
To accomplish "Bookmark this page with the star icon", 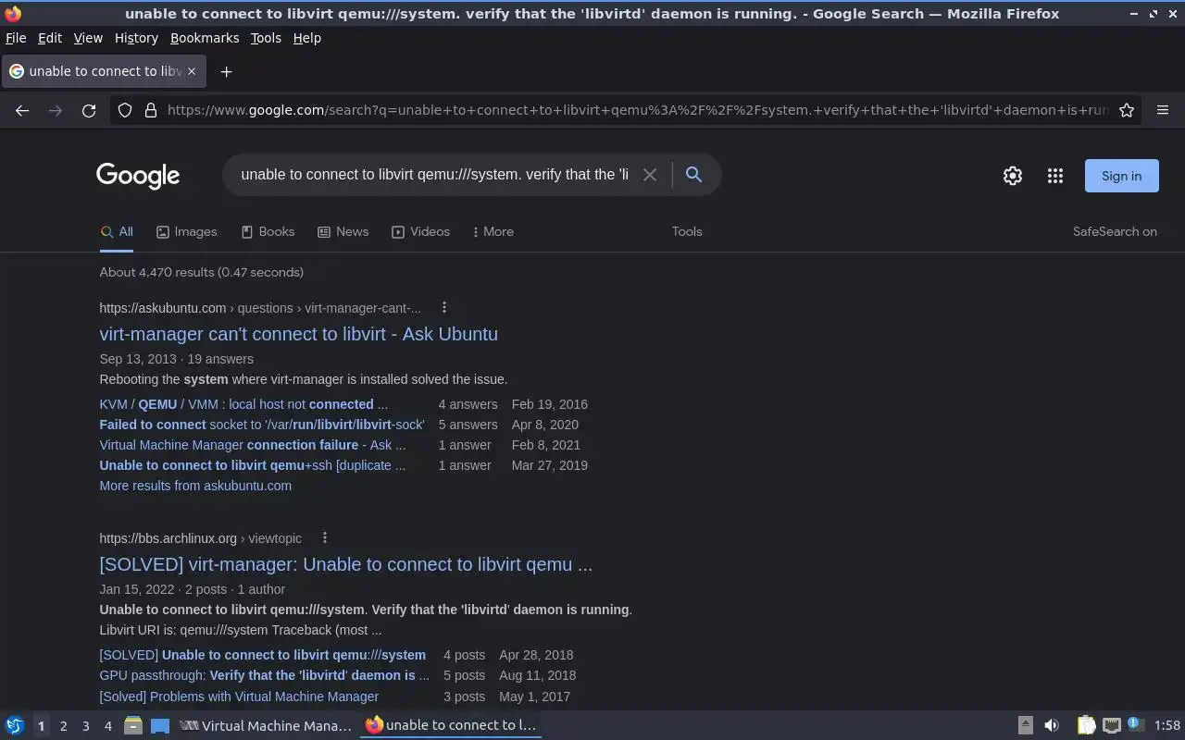I will [1127, 110].
